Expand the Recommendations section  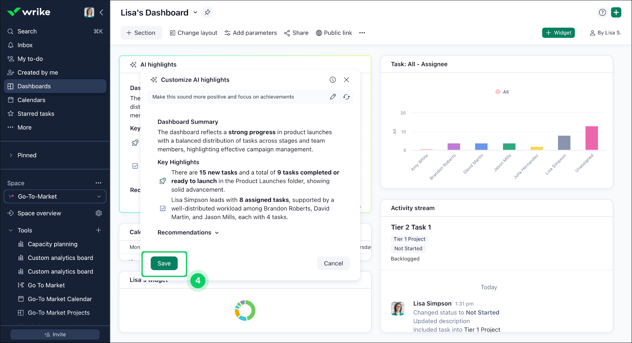point(188,233)
